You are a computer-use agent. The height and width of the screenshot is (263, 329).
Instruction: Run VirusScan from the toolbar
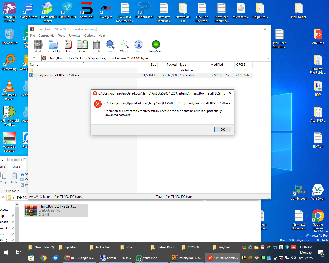click(x=156, y=46)
